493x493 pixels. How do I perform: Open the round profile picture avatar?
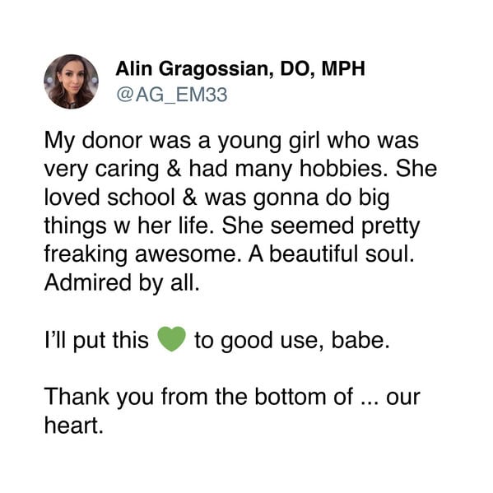click(x=71, y=81)
